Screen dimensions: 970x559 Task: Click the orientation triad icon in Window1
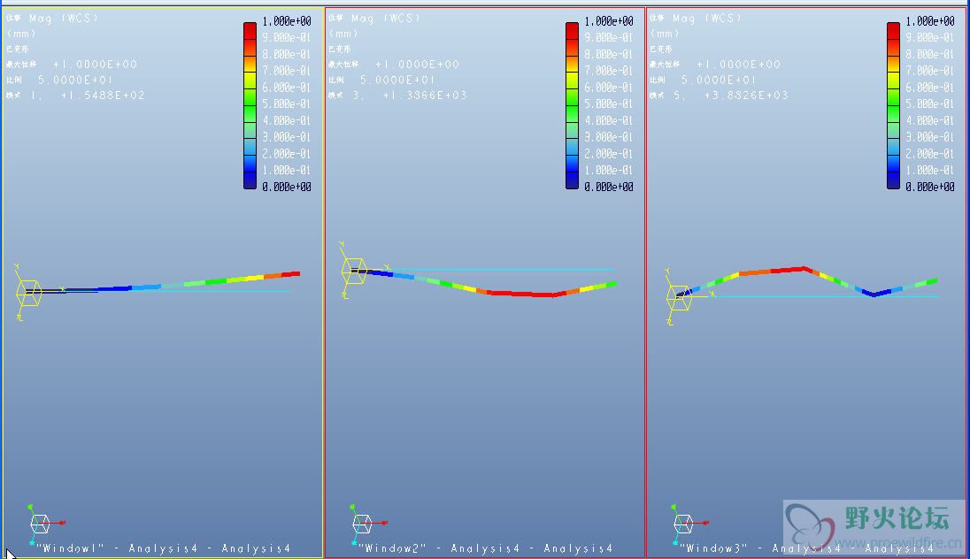tap(45, 524)
